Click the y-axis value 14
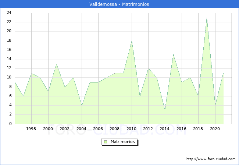This screenshot has height=165, width=239. point(9,59)
